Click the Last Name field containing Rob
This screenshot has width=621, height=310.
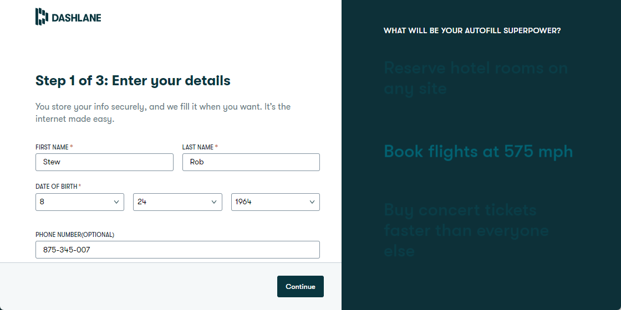click(251, 162)
